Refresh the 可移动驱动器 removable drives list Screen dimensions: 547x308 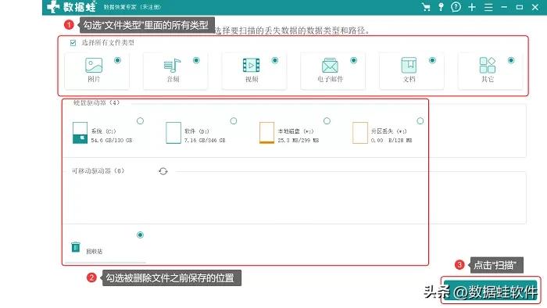coord(163,171)
